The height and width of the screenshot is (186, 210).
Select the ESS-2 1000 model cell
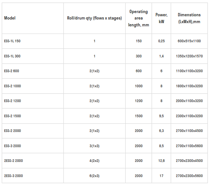(x=13, y=86)
